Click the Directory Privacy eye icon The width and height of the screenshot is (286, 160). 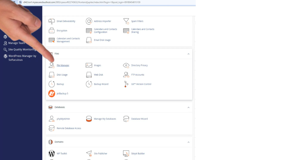pos(126,65)
